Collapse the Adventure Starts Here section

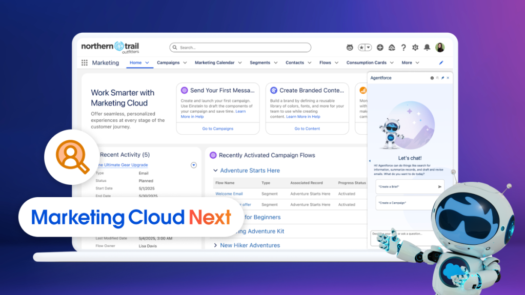pos(216,170)
